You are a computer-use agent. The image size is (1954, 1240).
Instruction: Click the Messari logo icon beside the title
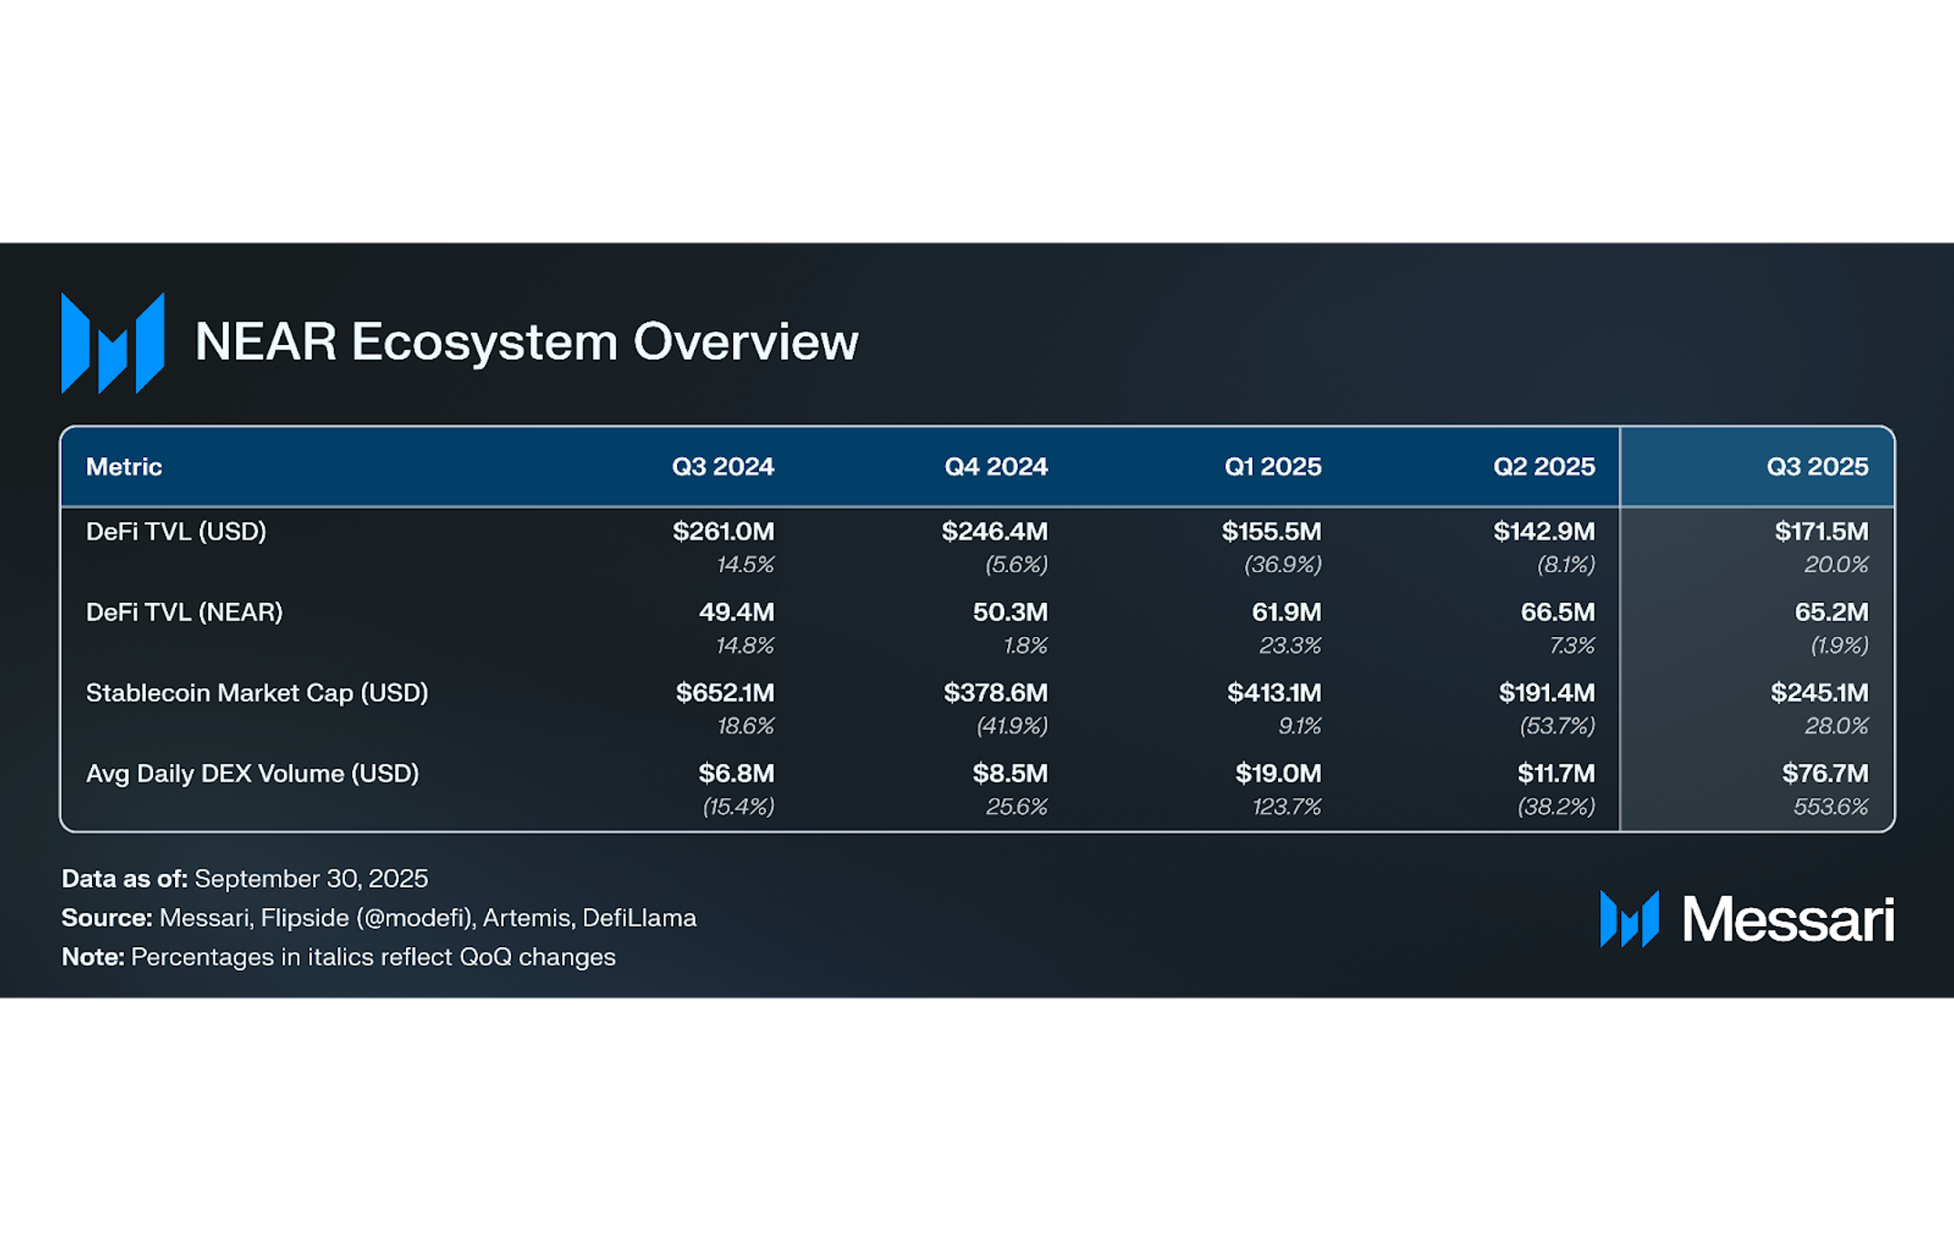pyautogui.click(x=112, y=343)
